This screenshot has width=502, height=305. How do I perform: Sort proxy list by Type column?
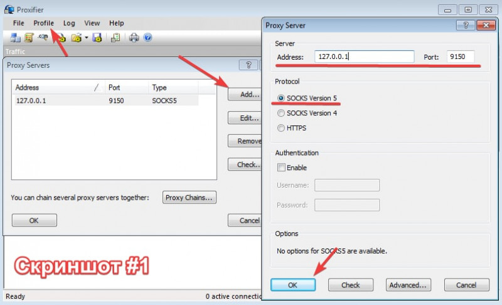coord(173,88)
